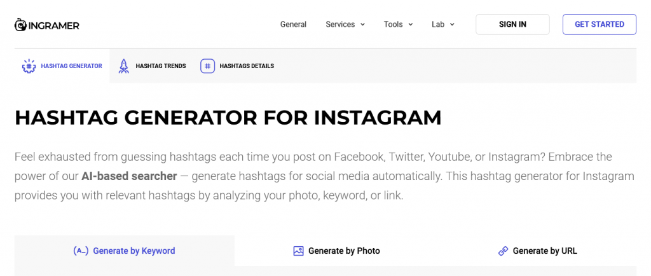Open the Tools menu label
Viewport: 651px width, 276px height.
pos(393,25)
